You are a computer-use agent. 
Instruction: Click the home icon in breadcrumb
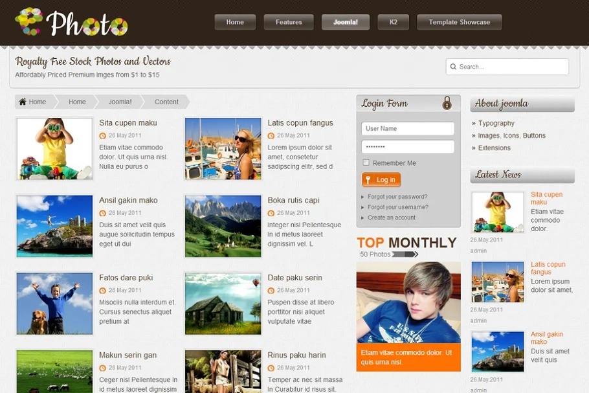(23, 102)
